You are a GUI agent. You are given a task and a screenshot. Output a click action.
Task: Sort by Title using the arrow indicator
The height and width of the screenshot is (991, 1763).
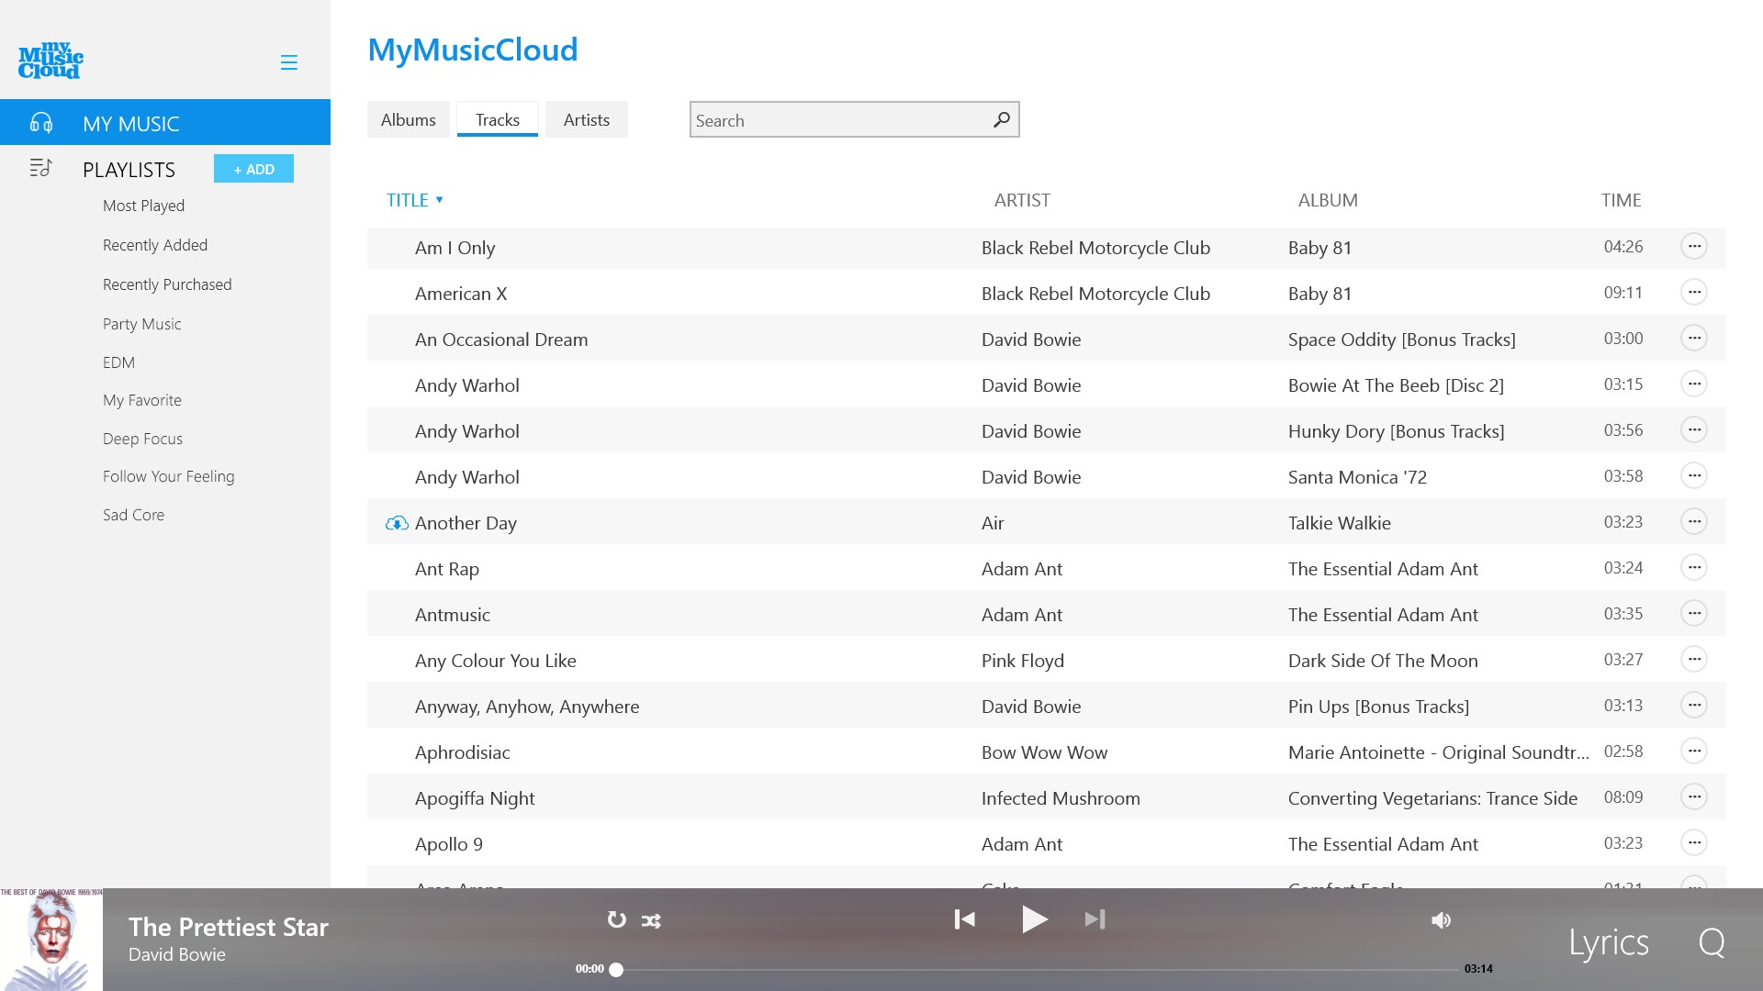(440, 199)
